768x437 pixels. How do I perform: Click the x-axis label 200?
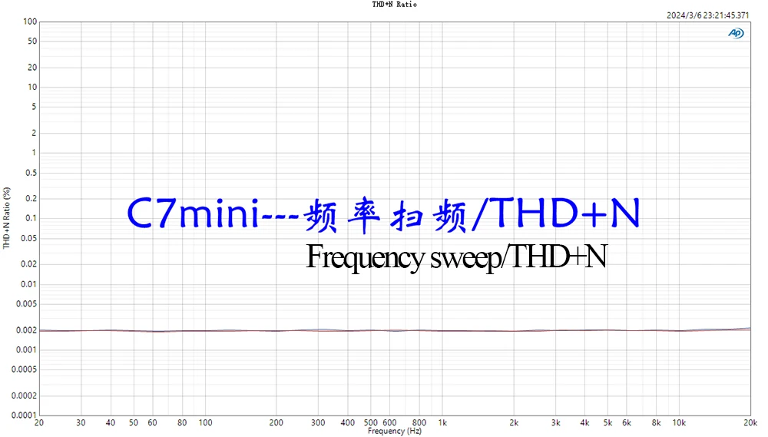coord(276,422)
